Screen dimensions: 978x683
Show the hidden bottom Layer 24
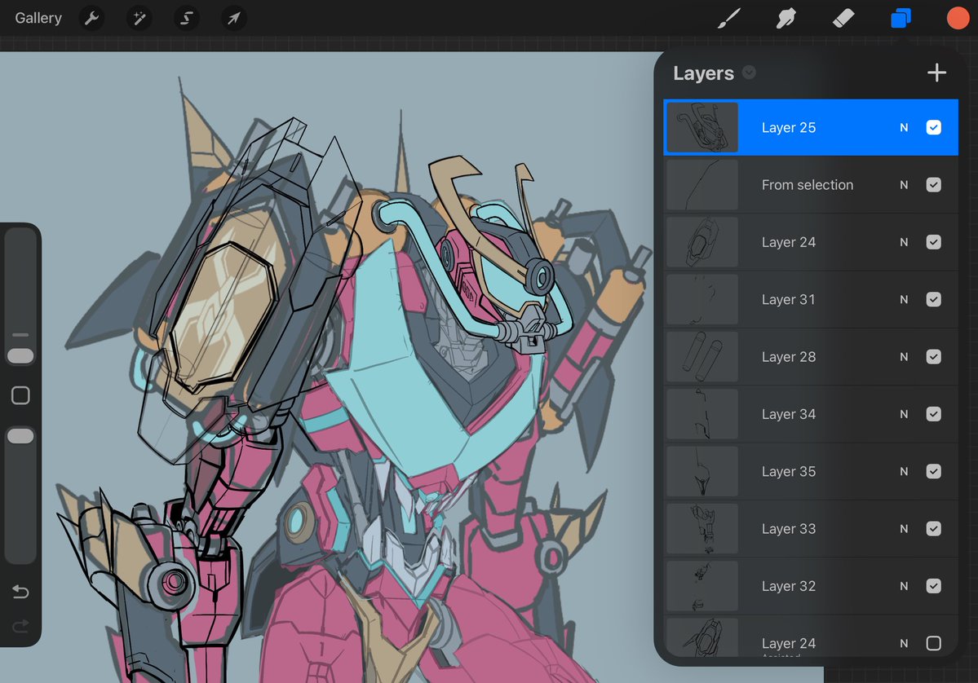(x=934, y=643)
